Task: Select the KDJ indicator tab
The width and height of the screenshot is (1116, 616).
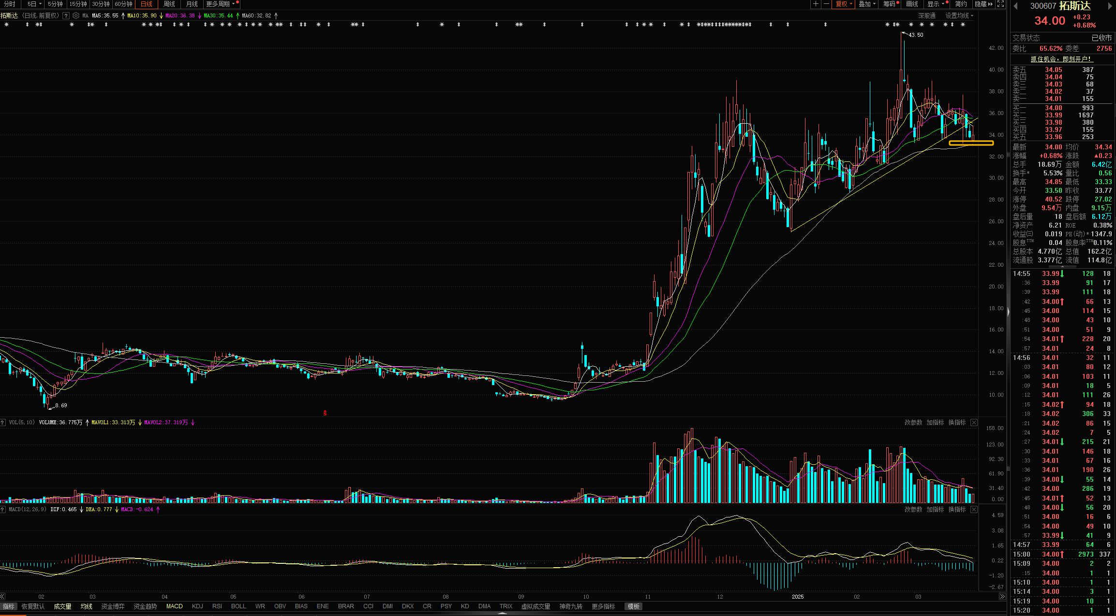Action: pyautogui.click(x=197, y=606)
